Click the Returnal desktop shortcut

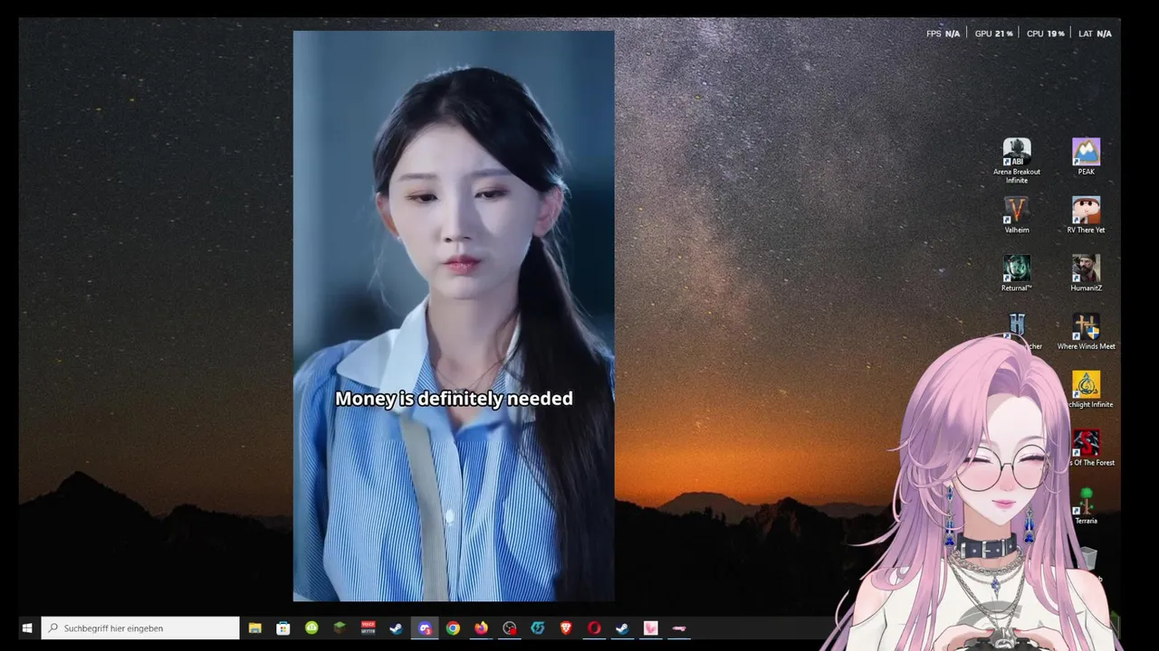[1017, 273]
